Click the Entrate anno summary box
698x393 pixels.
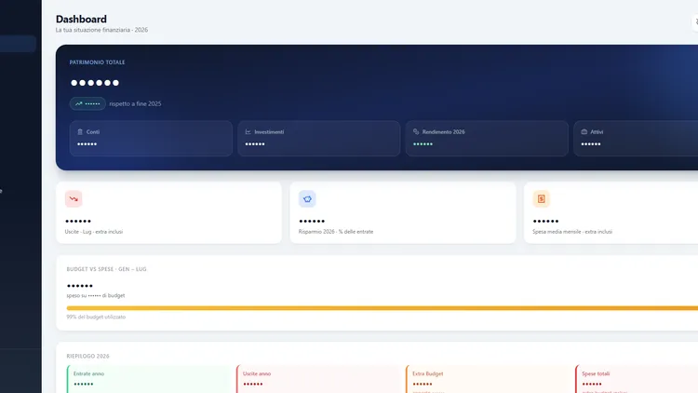click(150, 379)
